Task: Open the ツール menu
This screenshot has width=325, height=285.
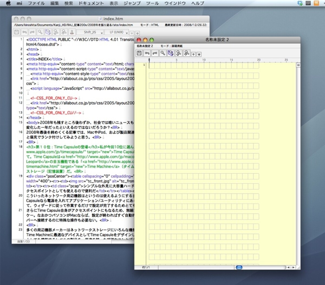Action: pos(152,3)
